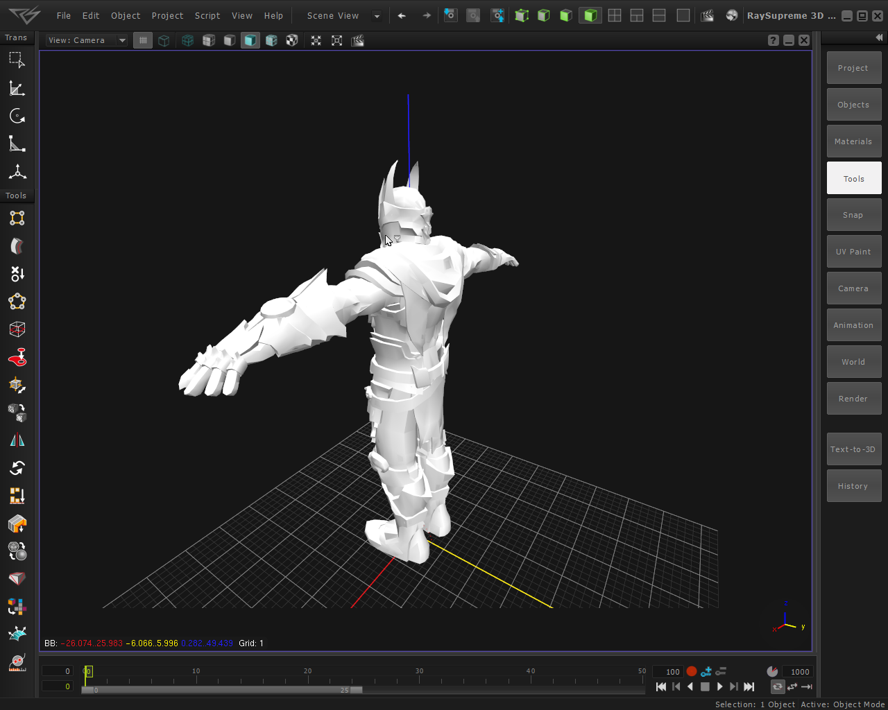Select the rectangle selection tool

click(17, 60)
